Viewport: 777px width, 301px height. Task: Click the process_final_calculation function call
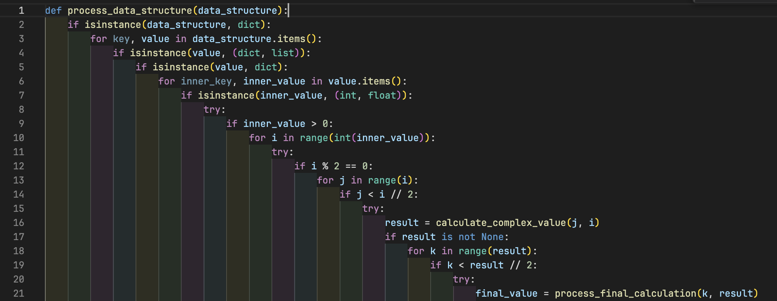click(625, 294)
